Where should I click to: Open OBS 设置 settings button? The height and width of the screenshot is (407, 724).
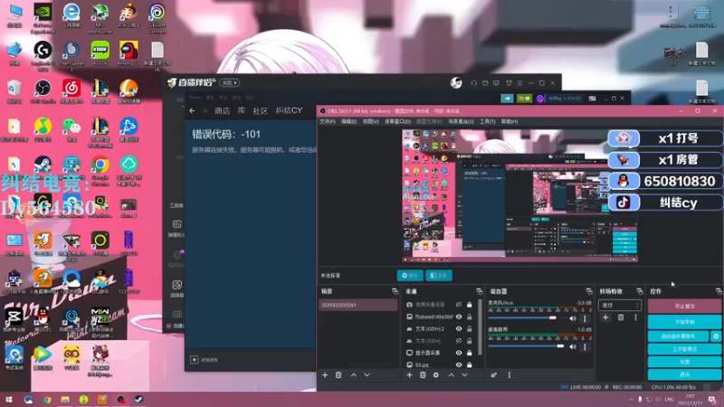684,362
